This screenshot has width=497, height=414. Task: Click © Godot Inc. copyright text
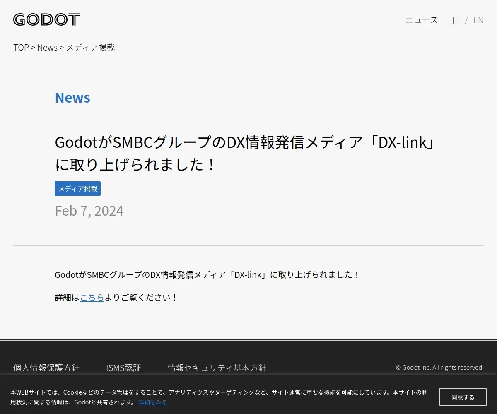click(x=439, y=367)
